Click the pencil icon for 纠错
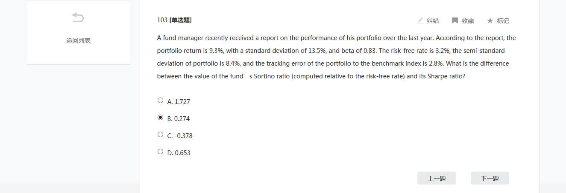The height and width of the screenshot is (193, 566). click(x=420, y=20)
